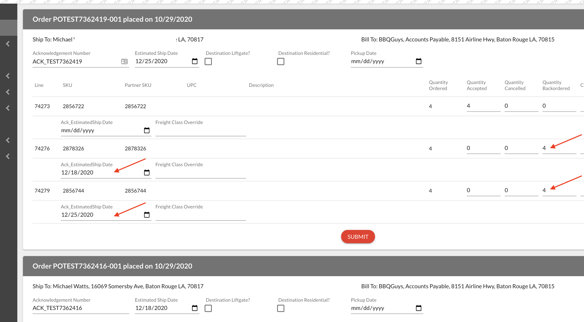Click Freight Class Override field for line 74279
The width and height of the screenshot is (584, 322).
(x=200, y=215)
